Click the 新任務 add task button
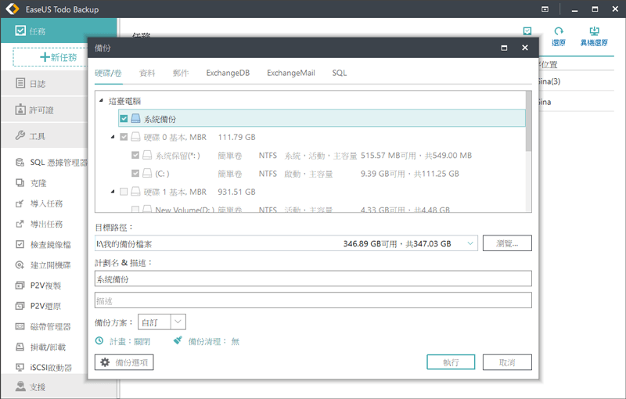This screenshot has height=399, width=626. tap(59, 57)
